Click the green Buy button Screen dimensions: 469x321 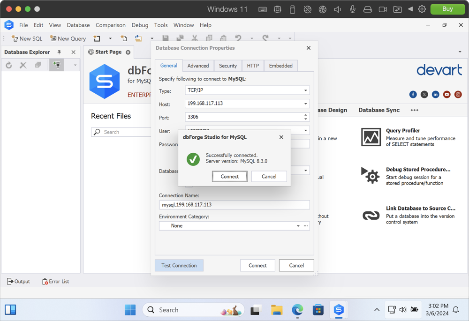click(x=447, y=9)
